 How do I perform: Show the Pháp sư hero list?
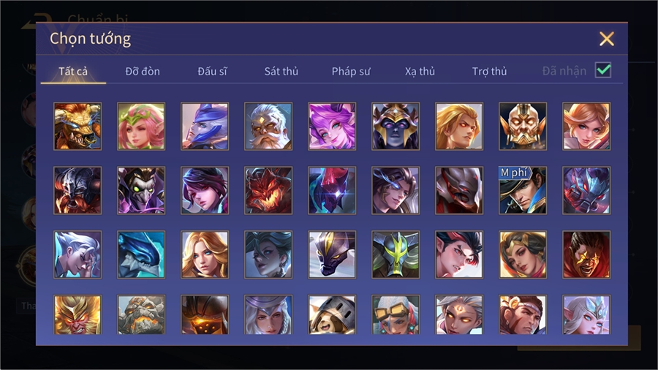[351, 72]
